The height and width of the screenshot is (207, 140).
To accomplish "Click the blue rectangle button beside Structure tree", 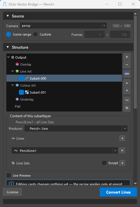I will pos(127,74).
